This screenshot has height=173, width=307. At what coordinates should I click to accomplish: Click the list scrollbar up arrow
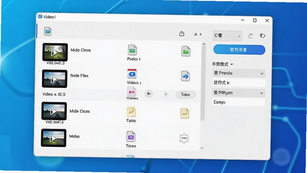(x=204, y=44)
